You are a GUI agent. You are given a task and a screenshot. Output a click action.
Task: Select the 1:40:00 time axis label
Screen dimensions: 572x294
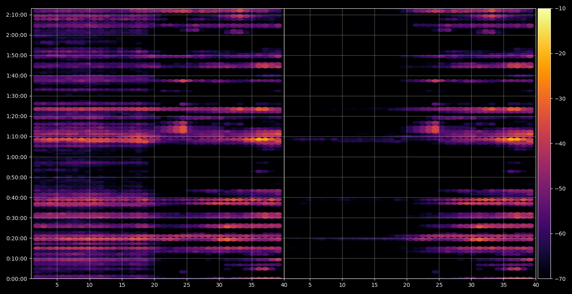click(16, 76)
